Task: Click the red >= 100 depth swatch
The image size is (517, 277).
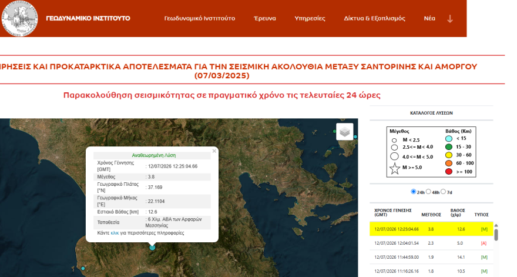Action: tap(449, 171)
